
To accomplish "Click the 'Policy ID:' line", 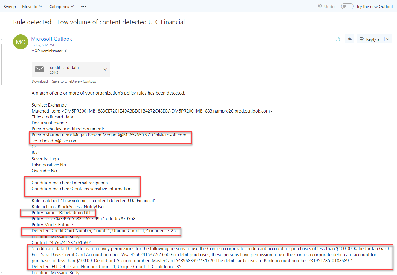I will point(83,219).
